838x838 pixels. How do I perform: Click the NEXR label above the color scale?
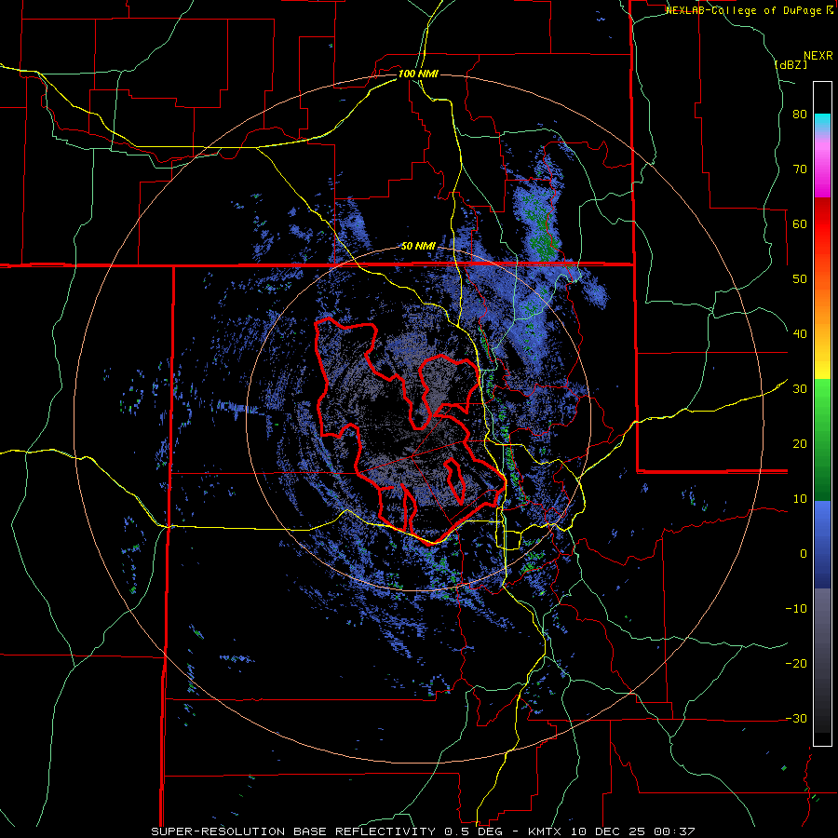click(x=818, y=56)
